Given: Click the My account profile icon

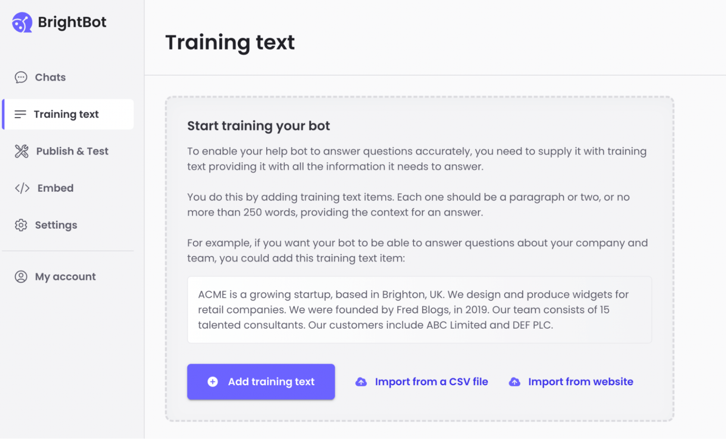Looking at the screenshot, I should 21,276.
